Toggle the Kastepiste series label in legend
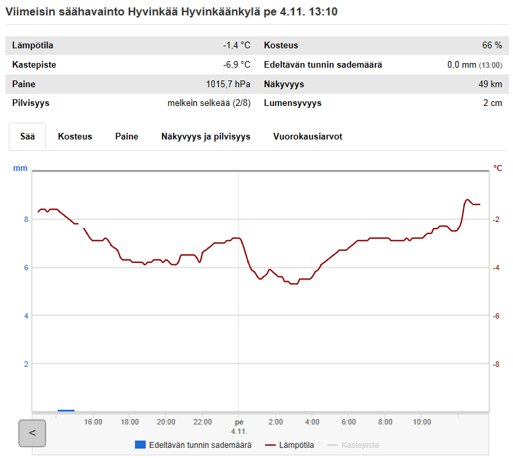Image resolution: width=513 pixels, height=458 pixels. [360, 445]
